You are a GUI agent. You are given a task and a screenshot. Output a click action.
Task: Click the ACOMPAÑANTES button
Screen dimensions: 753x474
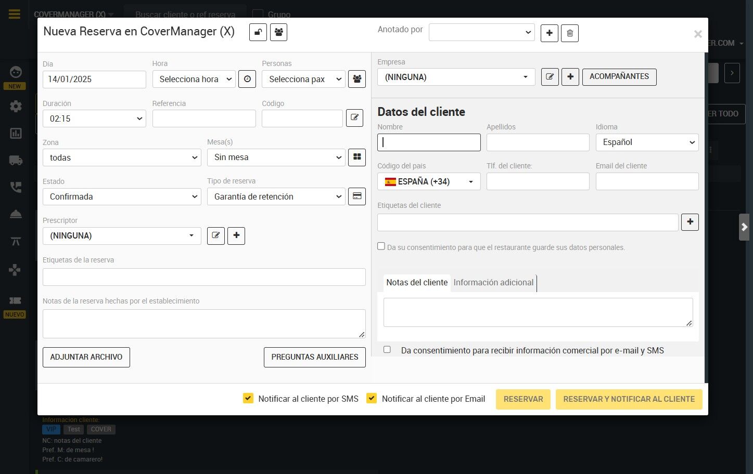(619, 77)
